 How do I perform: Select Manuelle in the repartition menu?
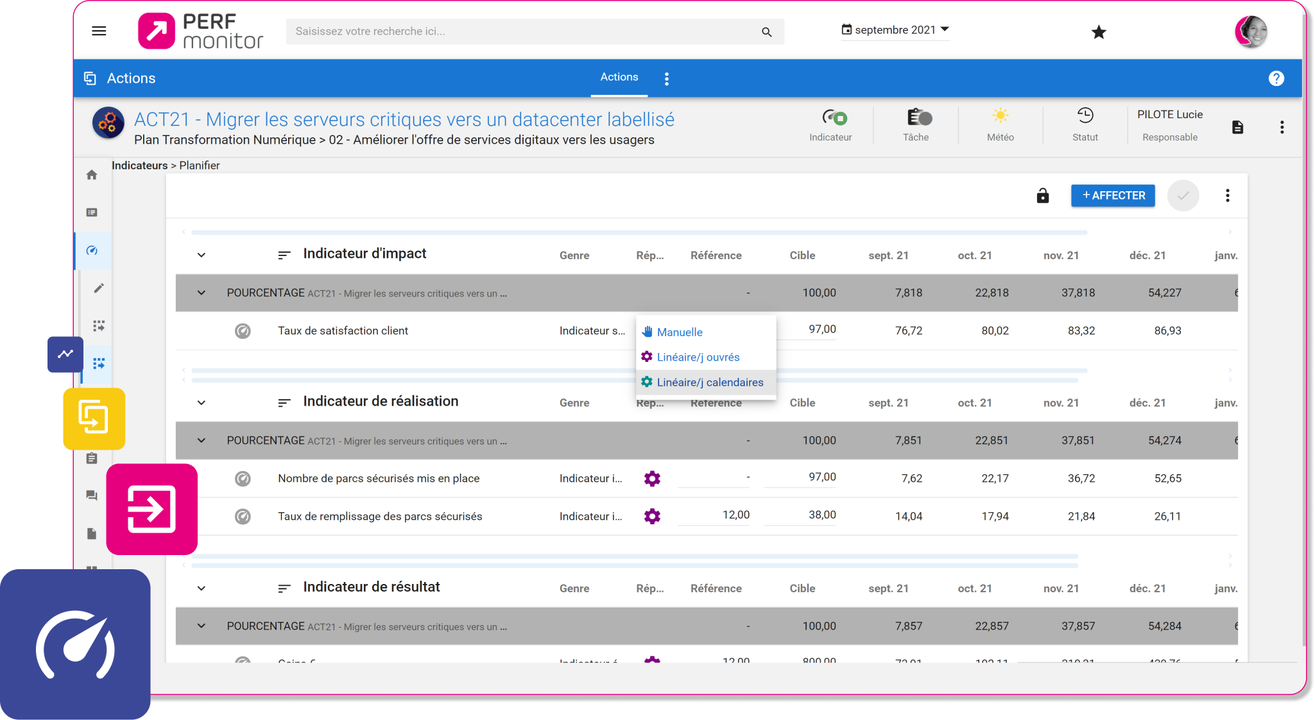coord(706,332)
